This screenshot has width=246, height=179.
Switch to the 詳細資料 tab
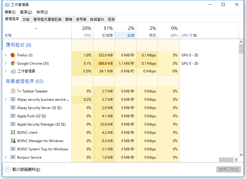pyautogui.click(x=97, y=19)
